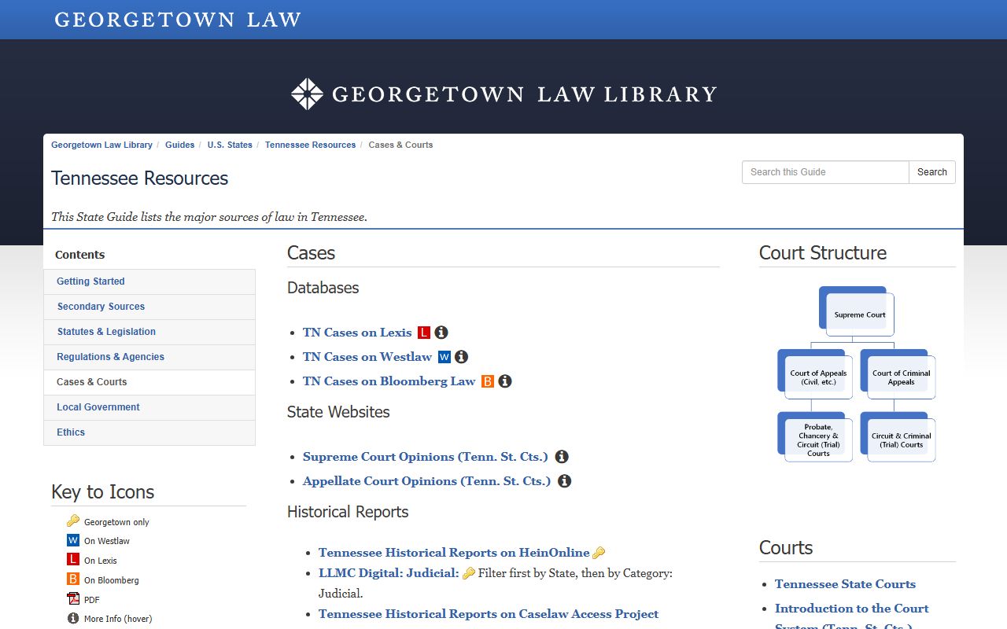This screenshot has width=1007, height=629.
Task: Click the More Info icon in Key to Icons
Action: [73, 619]
